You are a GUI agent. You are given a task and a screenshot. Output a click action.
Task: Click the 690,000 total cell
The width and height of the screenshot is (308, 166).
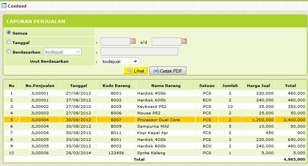[x=290, y=139]
